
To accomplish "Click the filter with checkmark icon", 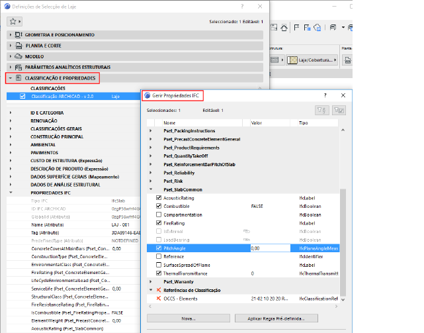I will [339, 110].
